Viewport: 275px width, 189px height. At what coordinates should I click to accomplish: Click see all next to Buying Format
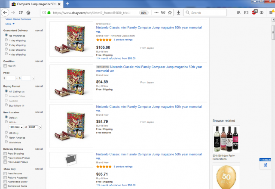pos(39,86)
